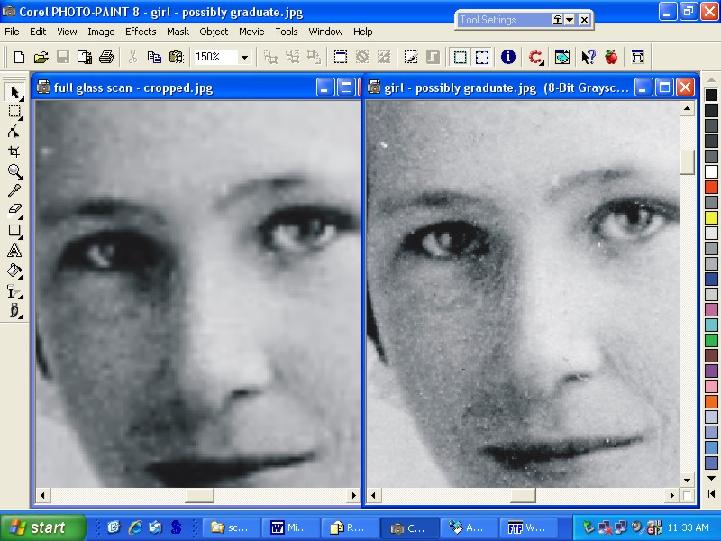Image resolution: width=721 pixels, height=541 pixels.
Task: Click the Windows Start button
Action: pyautogui.click(x=42, y=527)
